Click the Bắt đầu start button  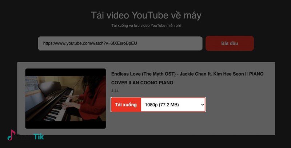click(x=230, y=43)
